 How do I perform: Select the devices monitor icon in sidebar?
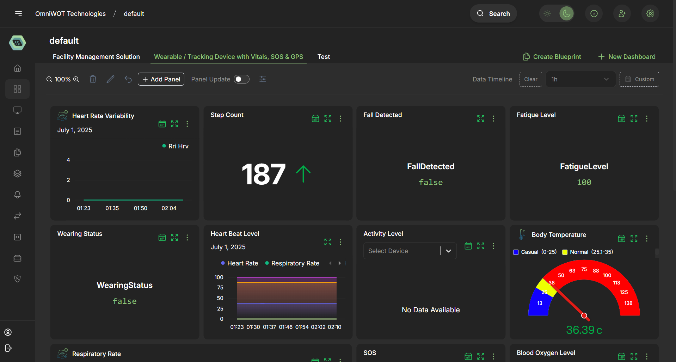pyautogui.click(x=17, y=110)
